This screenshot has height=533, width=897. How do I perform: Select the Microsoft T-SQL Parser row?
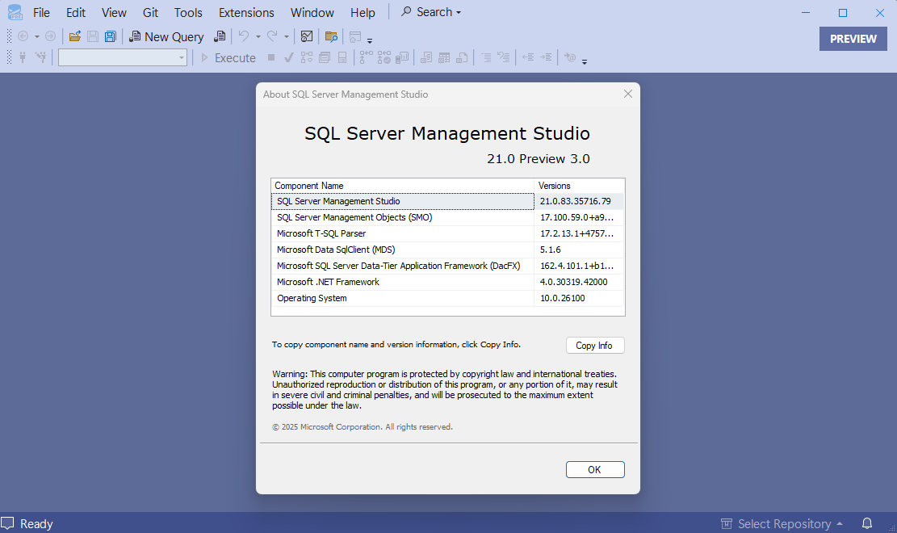pyautogui.click(x=402, y=233)
